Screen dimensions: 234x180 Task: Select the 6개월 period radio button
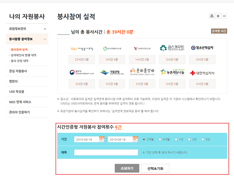tap(160, 140)
